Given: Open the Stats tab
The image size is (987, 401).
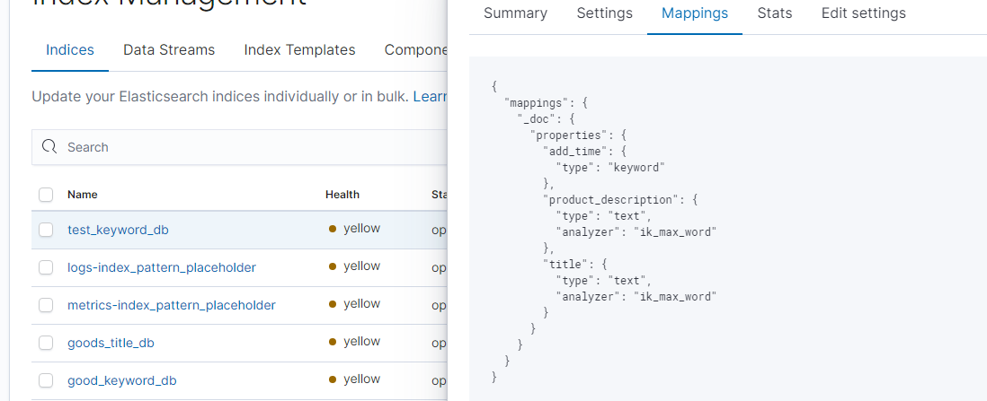Looking at the screenshot, I should pyautogui.click(x=775, y=13).
